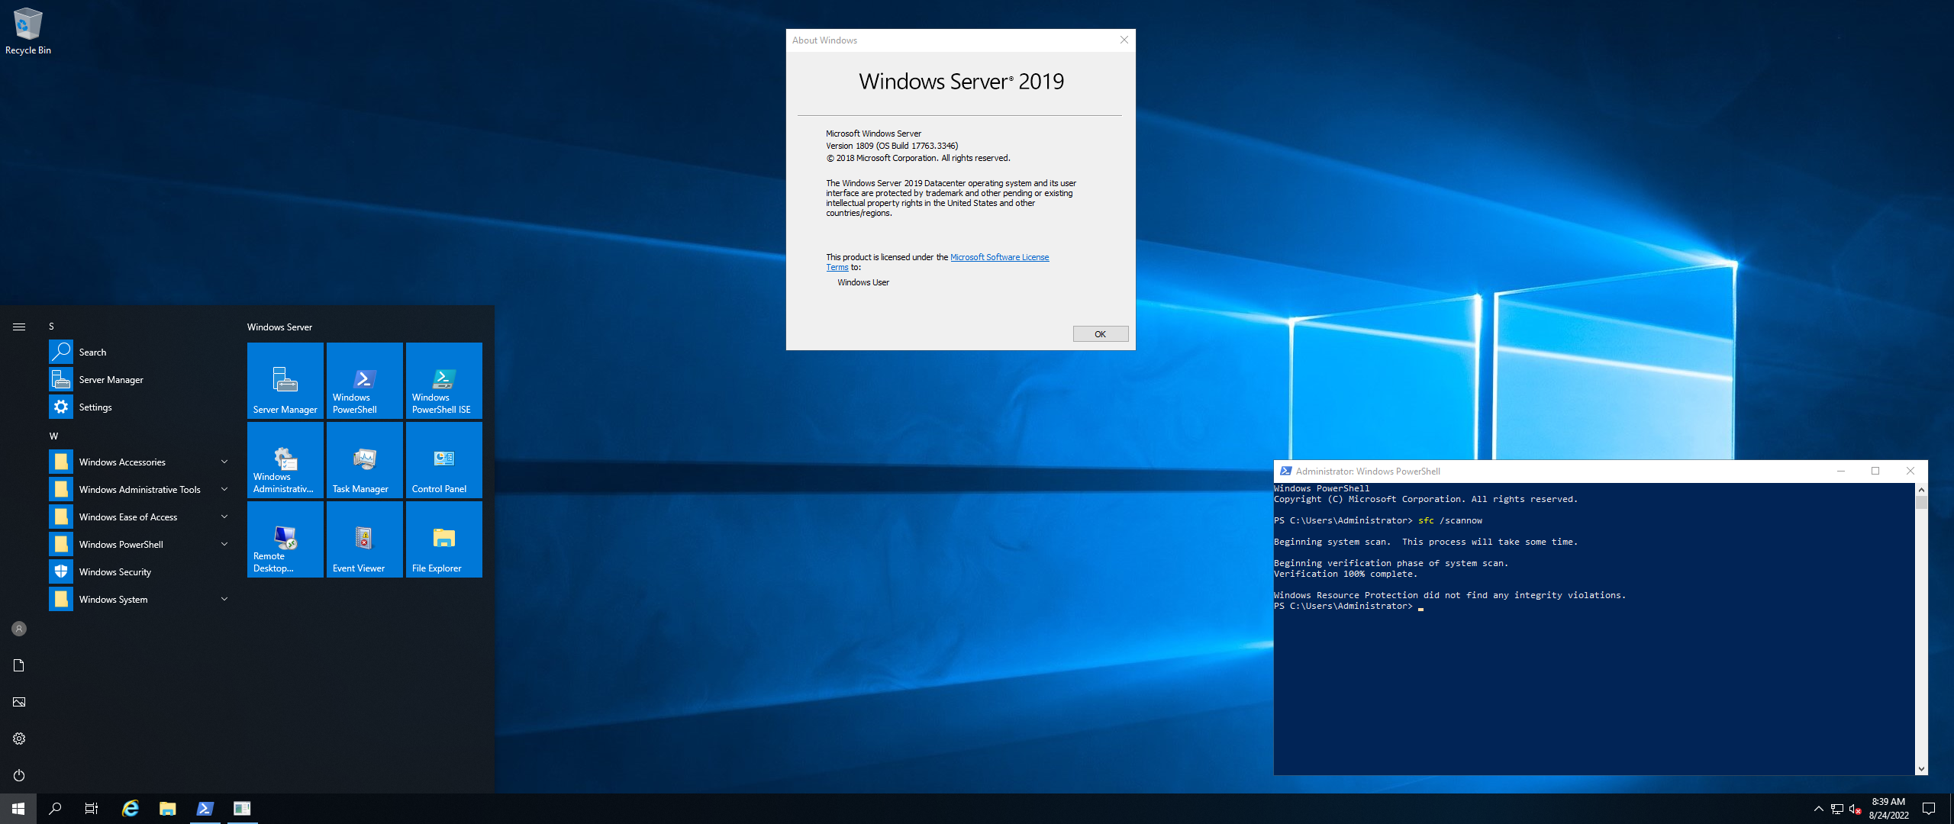Maximize the PowerShell window
Screen dimensions: 1954x824
[1875, 471]
